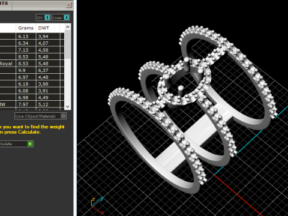The image size is (288, 216).
Task: Select the 3,91 DWT cell
Action: (48, 91)
